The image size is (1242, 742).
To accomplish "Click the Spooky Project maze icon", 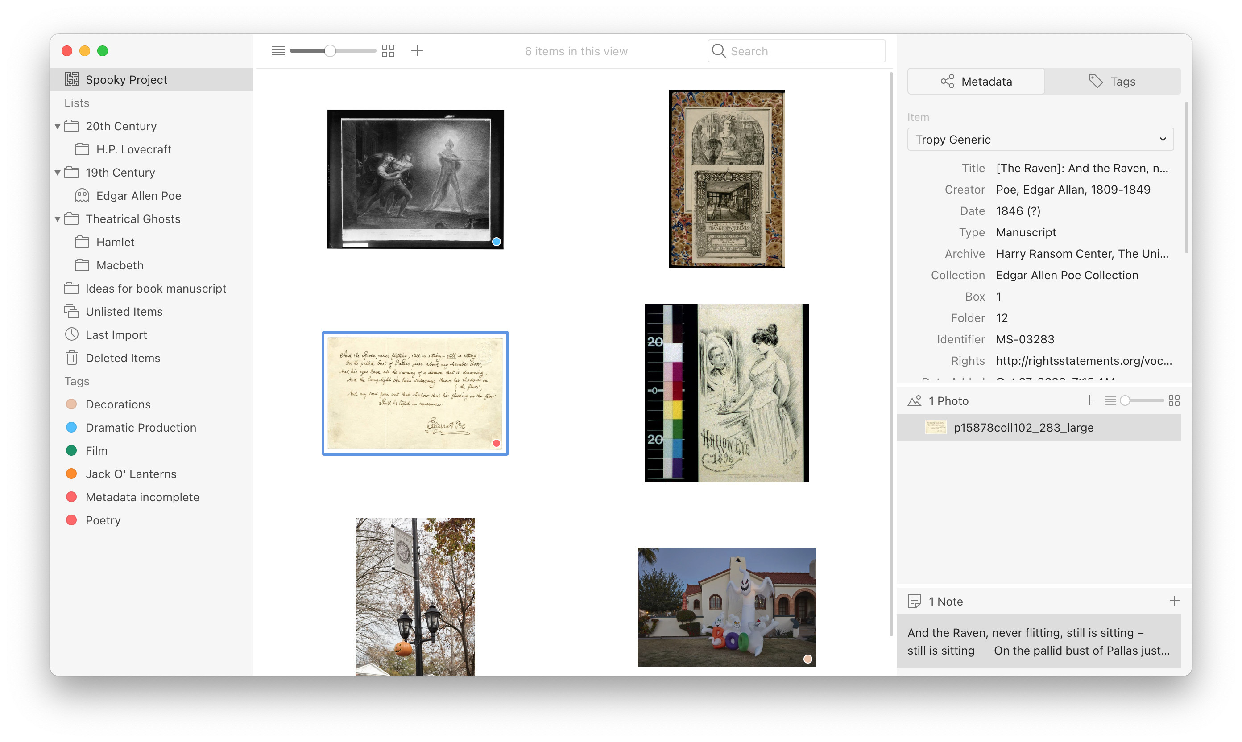I will coord(72,79).
